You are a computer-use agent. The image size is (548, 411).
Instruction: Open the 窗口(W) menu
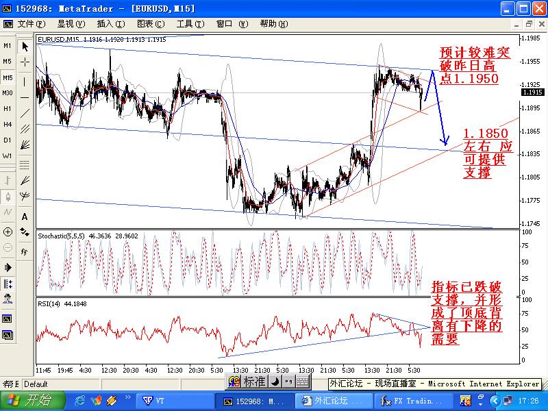(x=232, y=24)
